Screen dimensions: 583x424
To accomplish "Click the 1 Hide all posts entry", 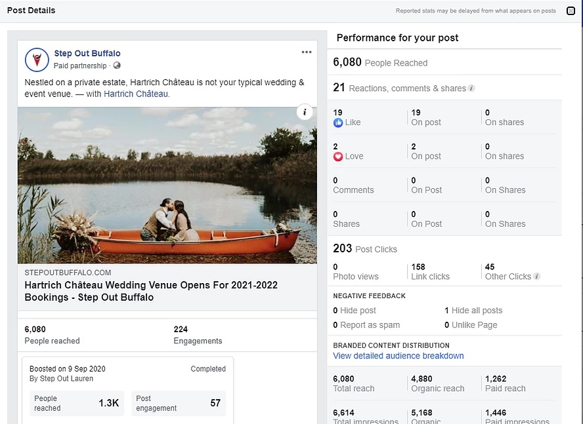I will click(x=473, y=311).
